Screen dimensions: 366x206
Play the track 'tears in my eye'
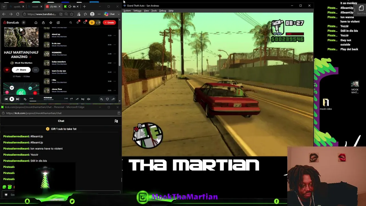[x=47, y=72]
